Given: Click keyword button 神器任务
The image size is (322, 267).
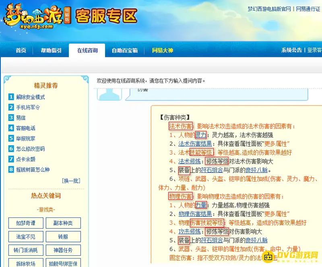Looking at the screenshot, I should tap(63, 250).
